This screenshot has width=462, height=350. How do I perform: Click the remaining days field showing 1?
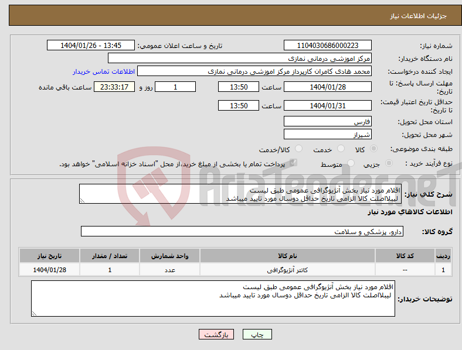click(x=175, y=87)
